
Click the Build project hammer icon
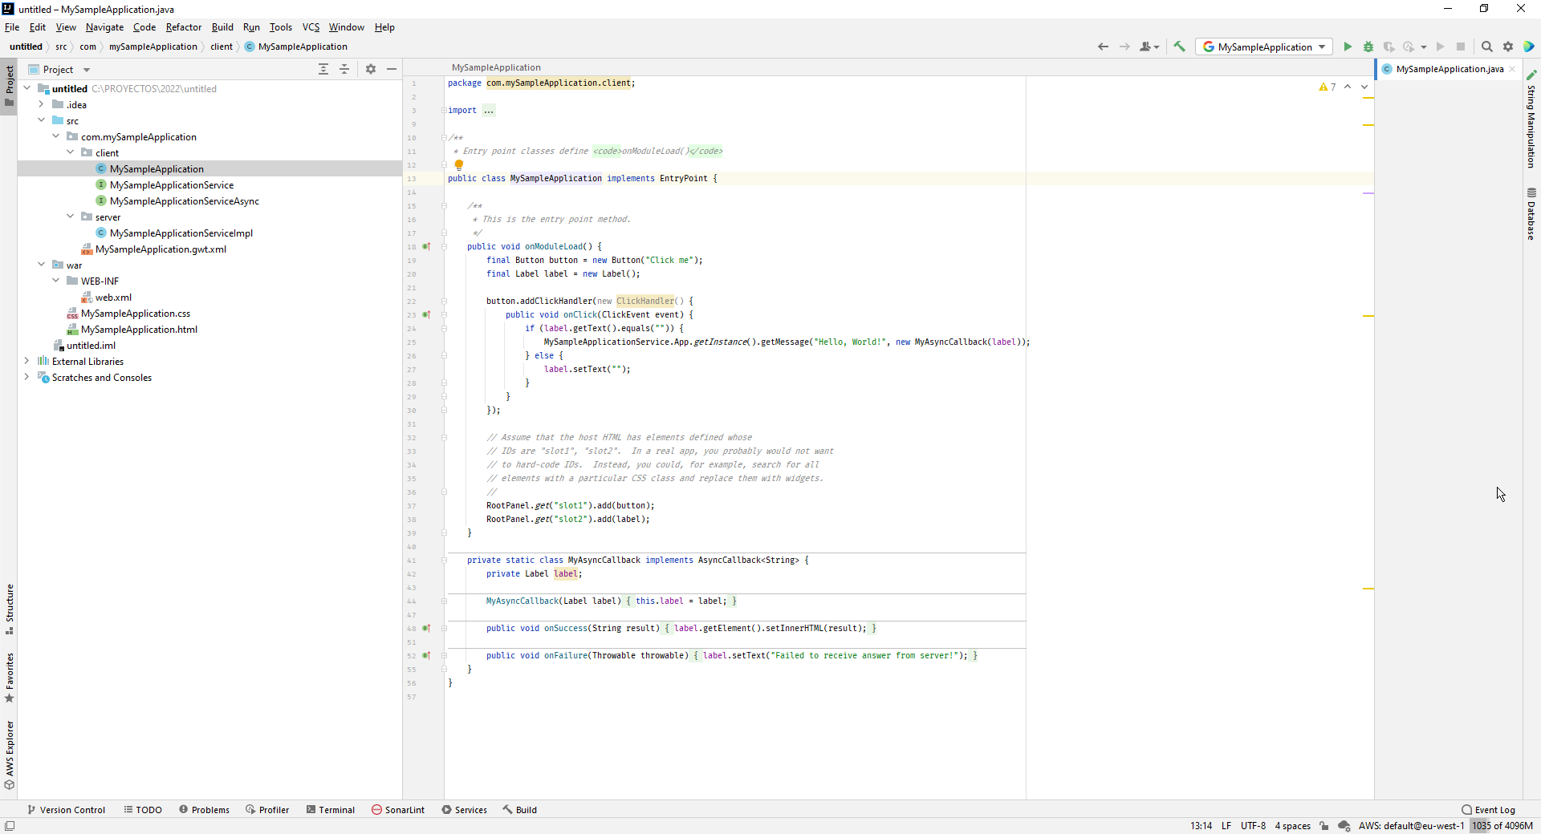point(1179,47)
